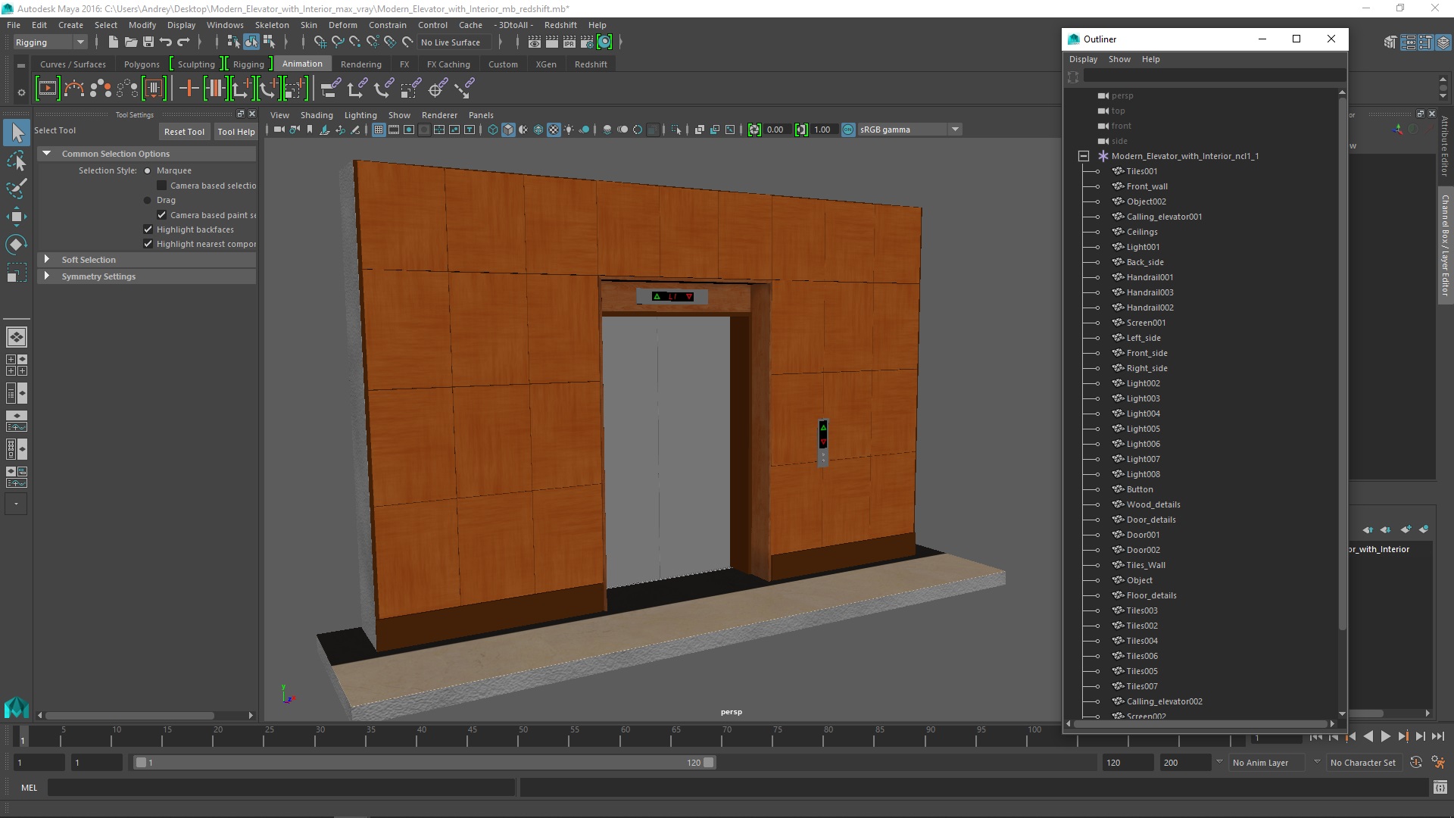Toggle the exposure control button

[754, 130]
